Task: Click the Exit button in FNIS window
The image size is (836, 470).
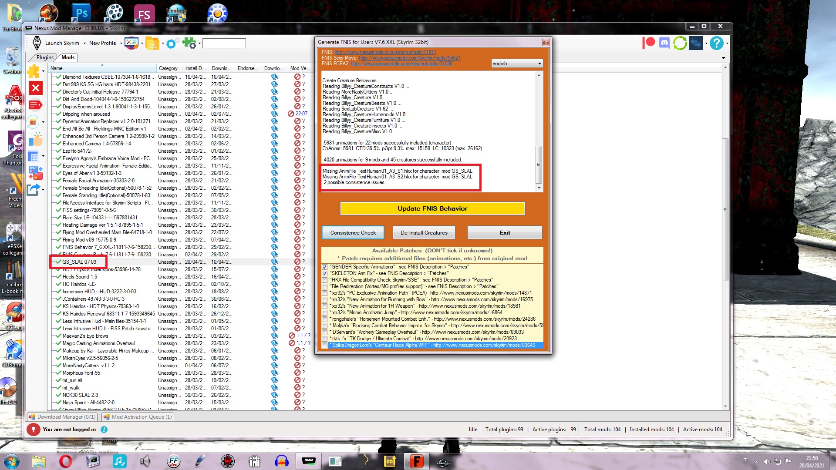Action: point(505,233)
